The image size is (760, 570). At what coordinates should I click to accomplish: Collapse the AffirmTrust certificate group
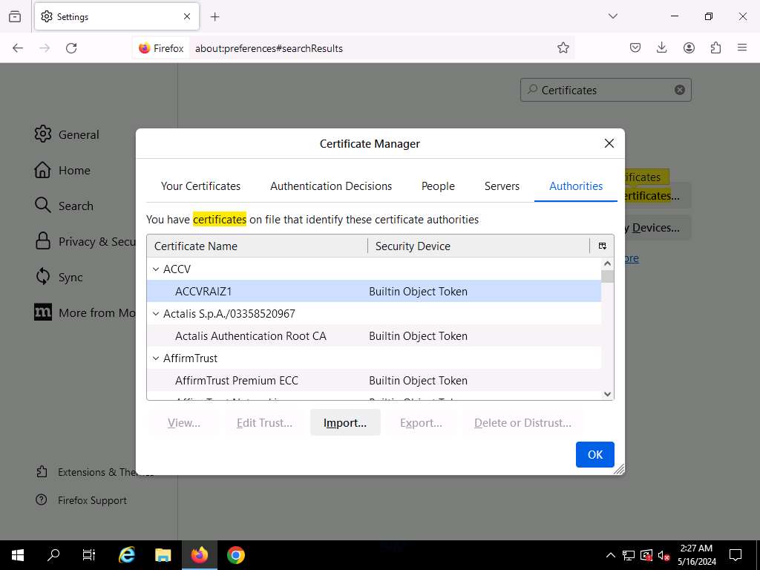coord(156,358)
